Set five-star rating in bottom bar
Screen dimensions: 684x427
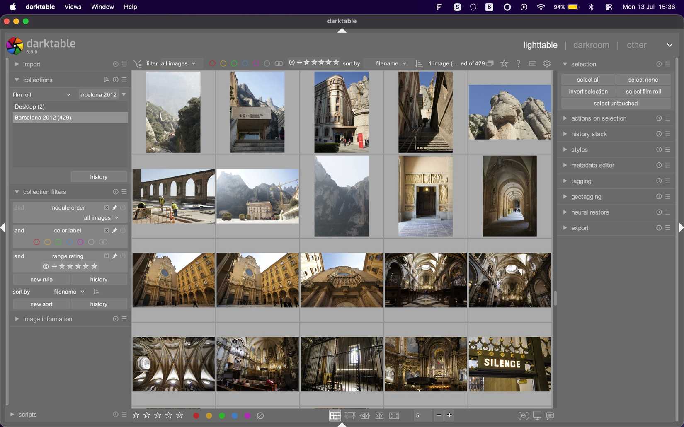179,415
